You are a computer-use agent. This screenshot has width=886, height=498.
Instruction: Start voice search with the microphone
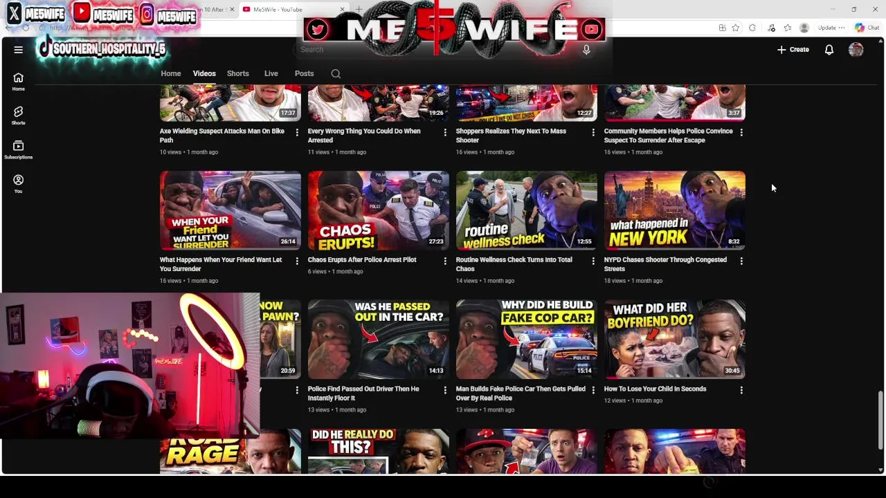point(586,50)
